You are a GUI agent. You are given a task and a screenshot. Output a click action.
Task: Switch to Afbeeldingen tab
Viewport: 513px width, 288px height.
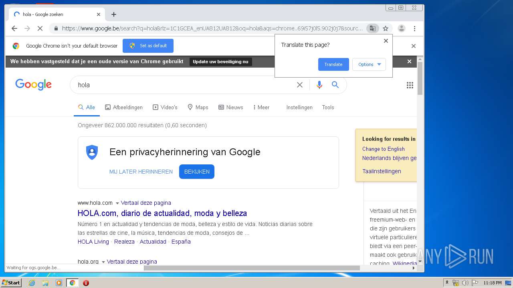[124, 107]
